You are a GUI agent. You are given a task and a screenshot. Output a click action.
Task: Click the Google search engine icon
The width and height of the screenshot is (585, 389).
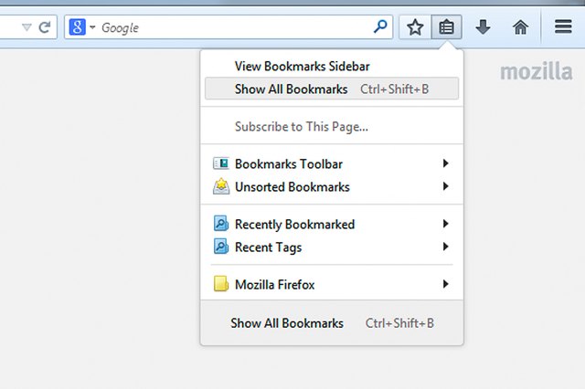(77, 27)
